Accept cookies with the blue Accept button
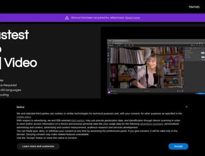Image resolution: width=205 pixels, height=156 pixels. pyautogui.click(x=178, y=146)
